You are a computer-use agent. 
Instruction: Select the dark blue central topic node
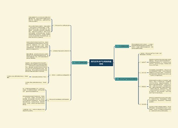coord(101,63)
